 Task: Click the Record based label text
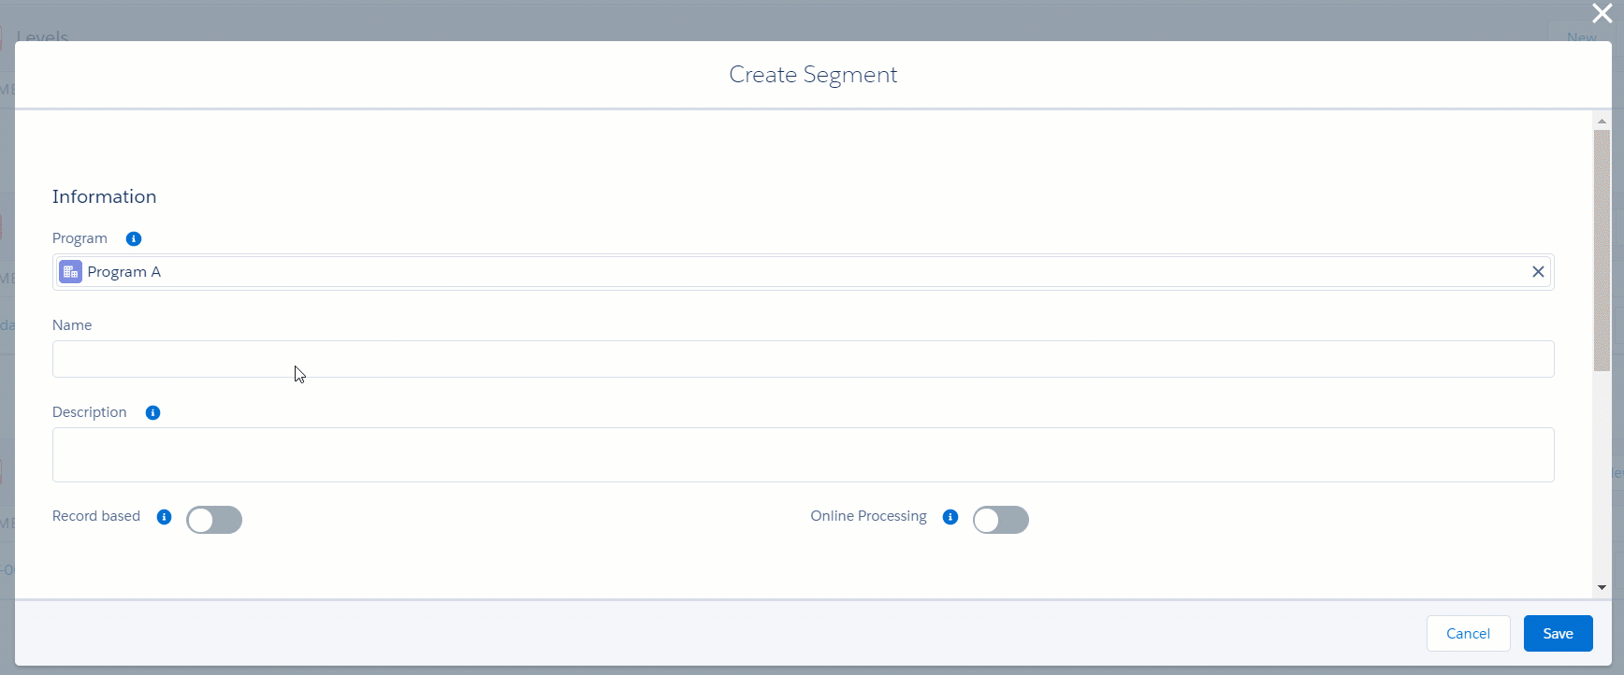(96, 516)
